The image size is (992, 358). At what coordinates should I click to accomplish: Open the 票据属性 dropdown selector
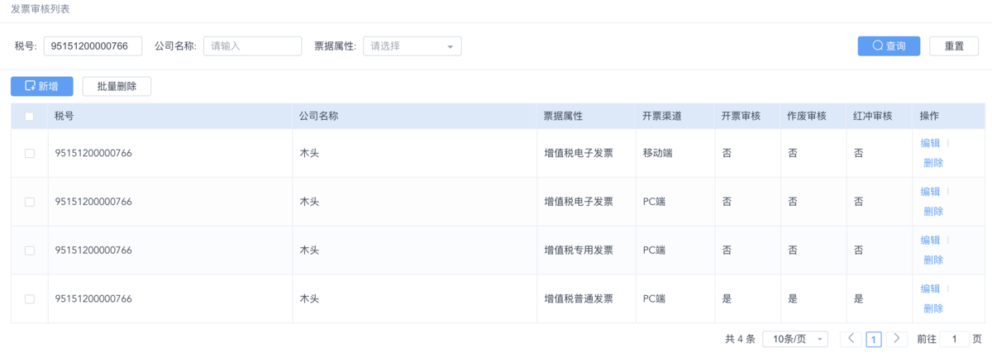(x=413, y=46)
